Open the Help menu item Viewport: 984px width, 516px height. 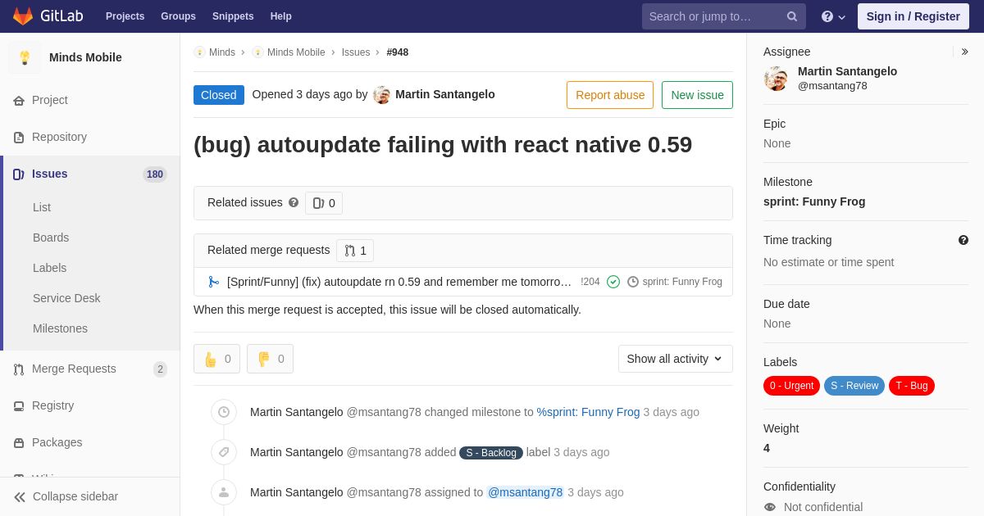pos(281,16)
